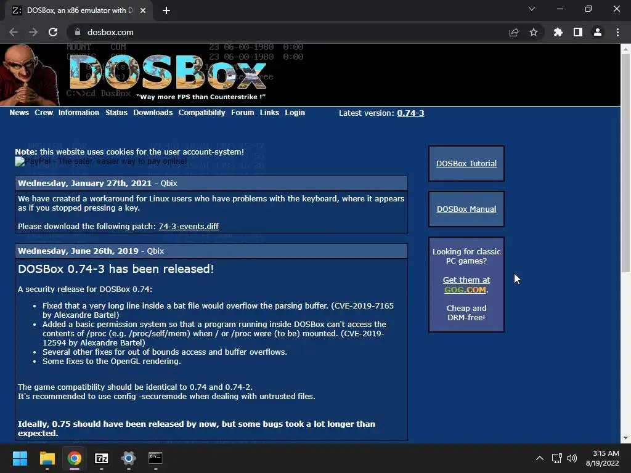The width and height of the screenshot is (631, 473).
Task: Open the News menu item
Action: [19, 113]
